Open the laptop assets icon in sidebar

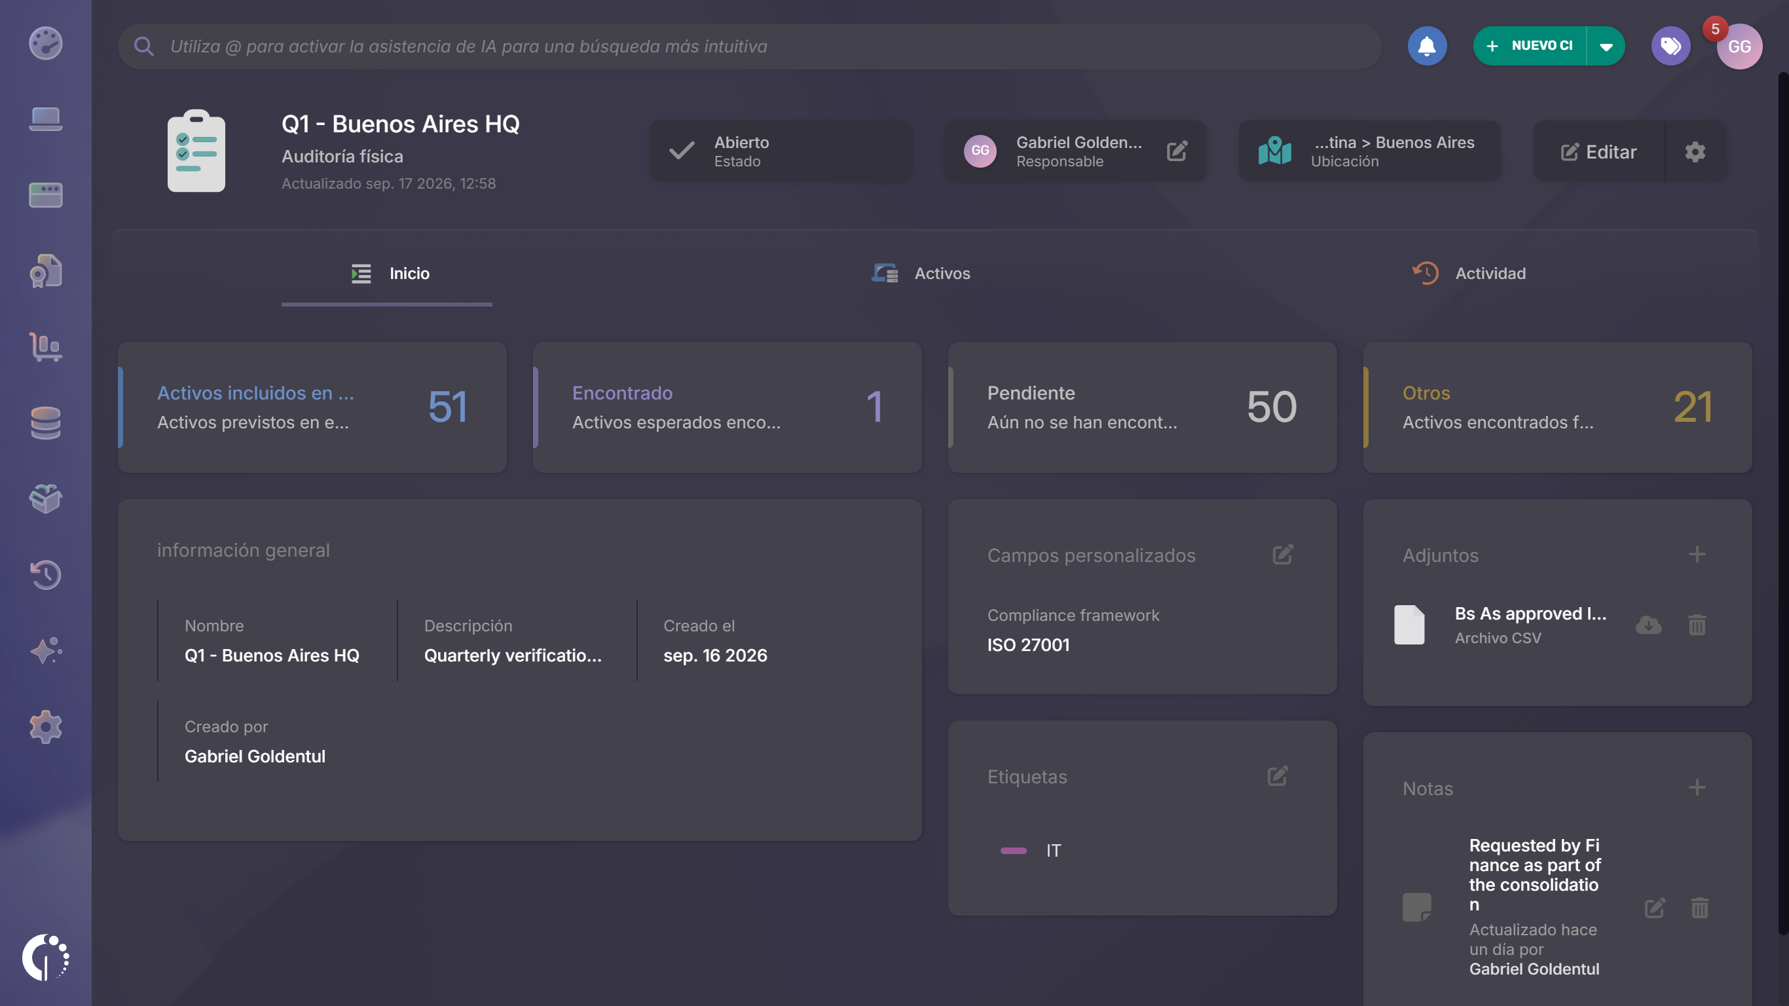[x=45, y=119]
